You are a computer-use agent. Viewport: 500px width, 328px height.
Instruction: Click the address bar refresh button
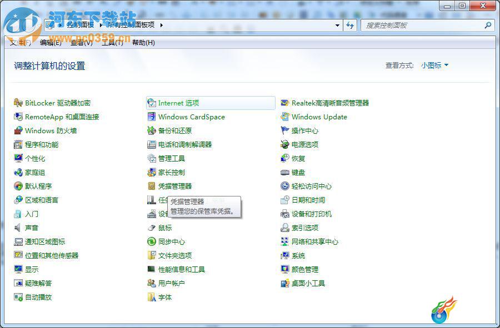pyautogui.click(x=350, y=25)
